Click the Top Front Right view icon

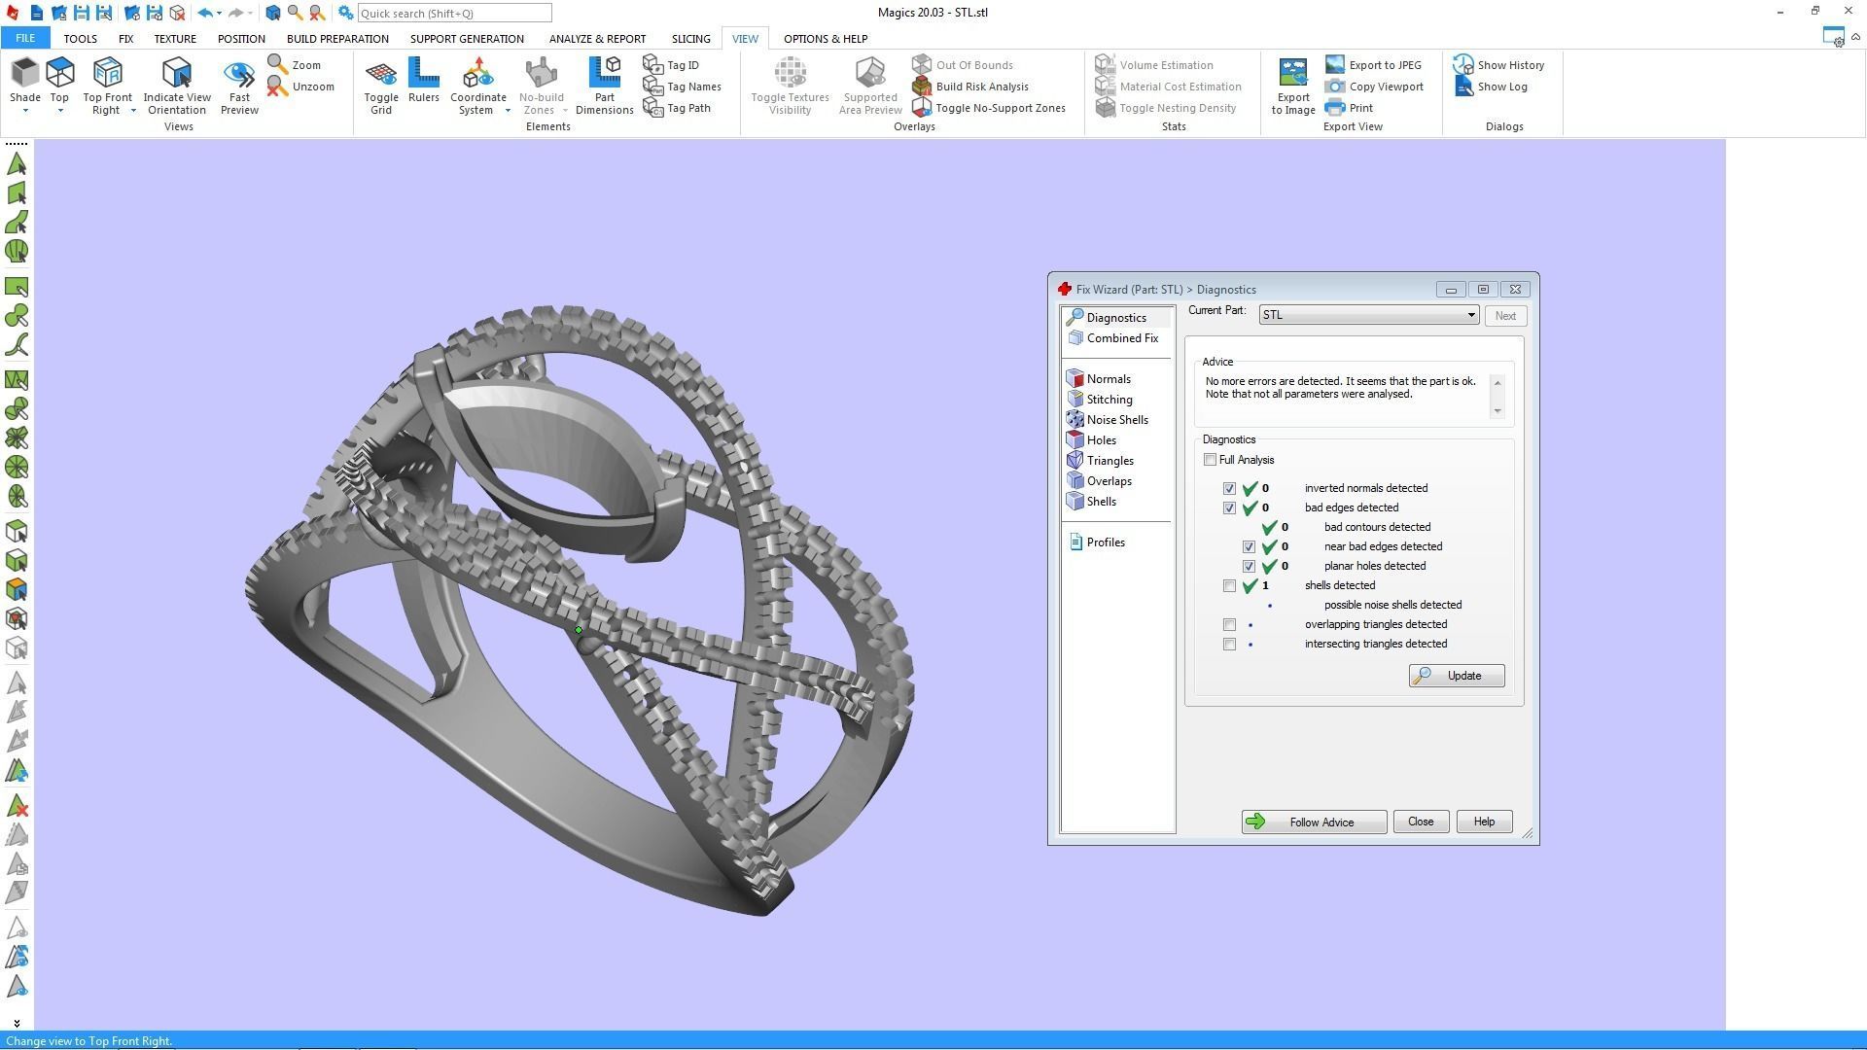click(107, 73)
